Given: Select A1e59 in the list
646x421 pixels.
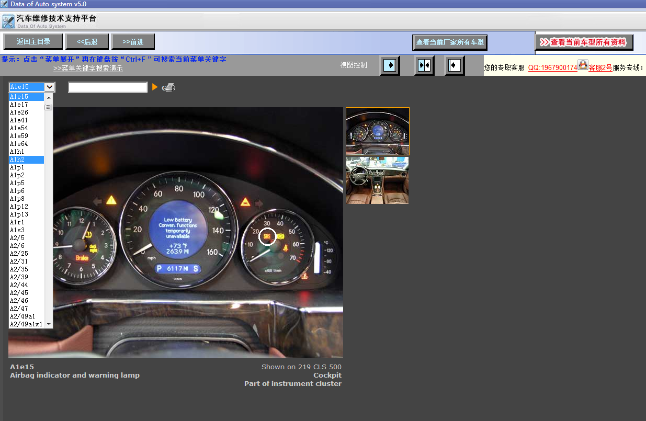Looking at the screenshot, I should pos(27,136).
